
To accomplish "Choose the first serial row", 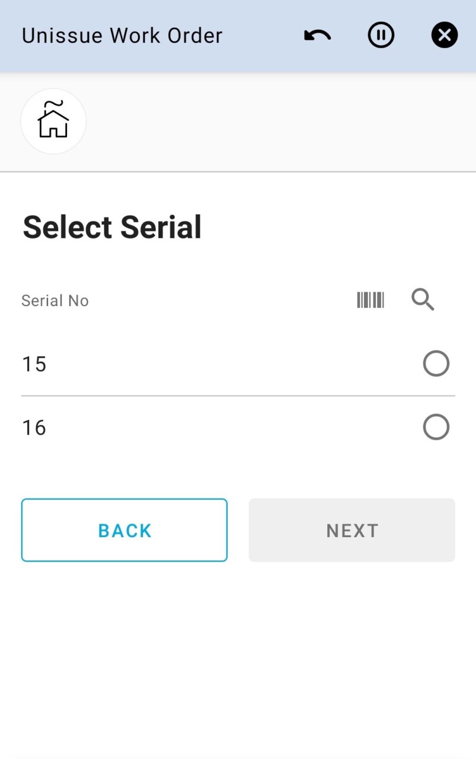I will pos(237,364).
